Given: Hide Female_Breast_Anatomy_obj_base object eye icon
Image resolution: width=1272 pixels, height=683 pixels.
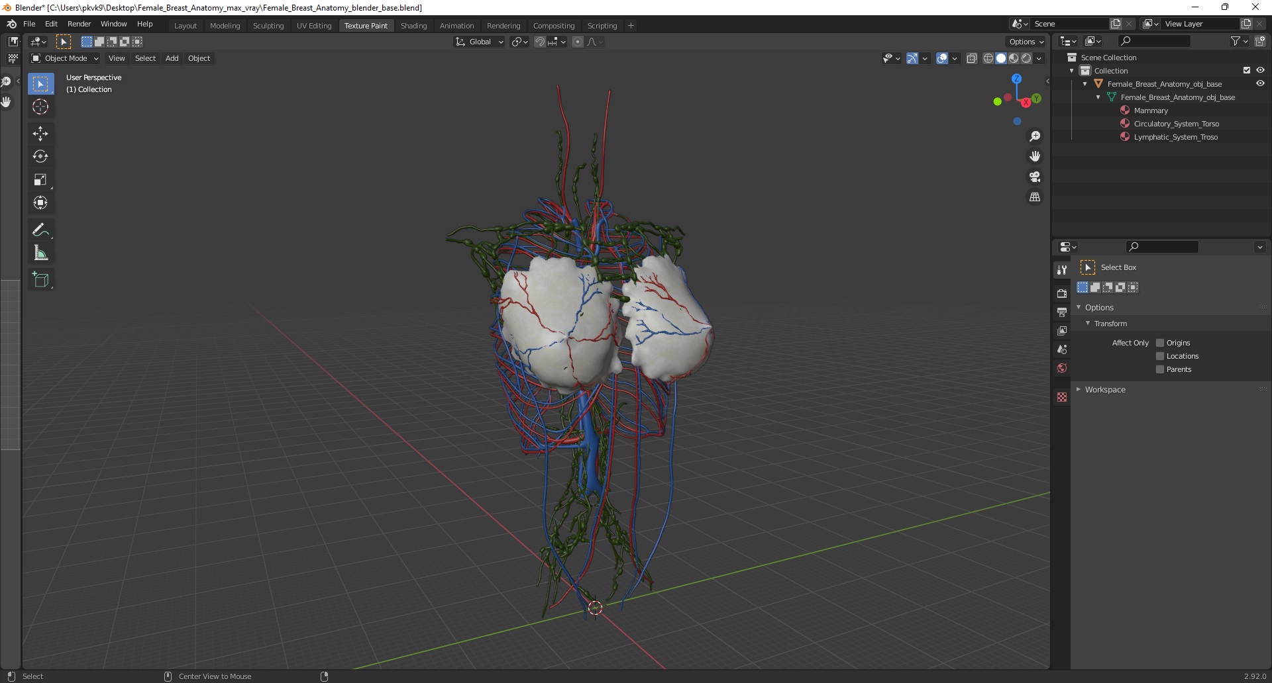Looking at the screenshot, I should pos(1260,84).
